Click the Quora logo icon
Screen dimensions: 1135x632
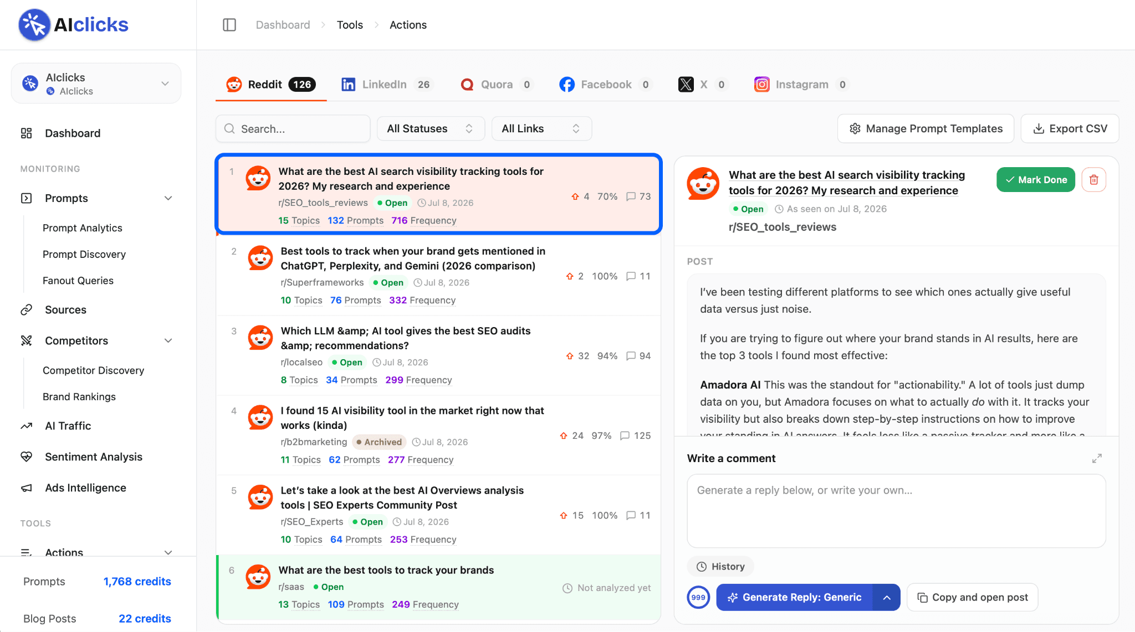(x=467, y=84)
